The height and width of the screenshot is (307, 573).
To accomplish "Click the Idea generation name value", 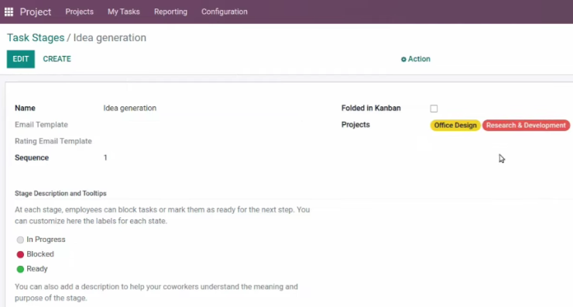I will click(x=130, y=109).
